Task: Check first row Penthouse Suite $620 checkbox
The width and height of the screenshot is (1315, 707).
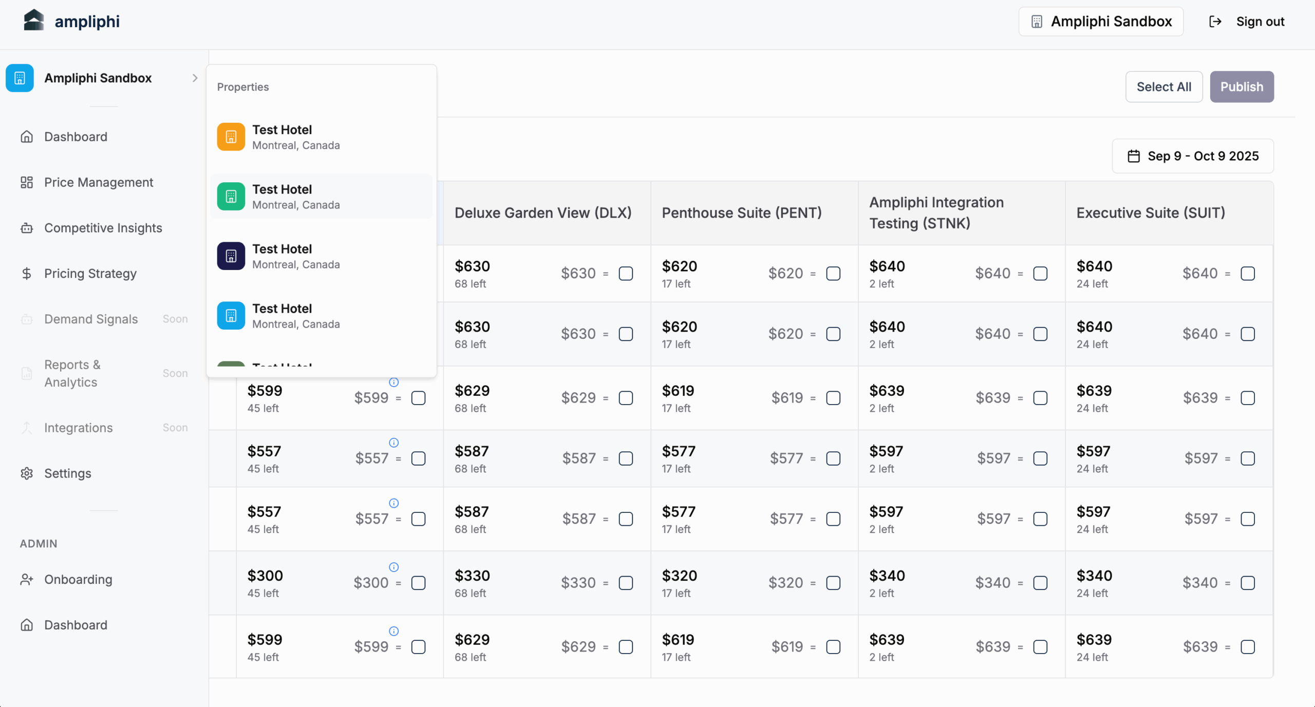Action: 833,274
